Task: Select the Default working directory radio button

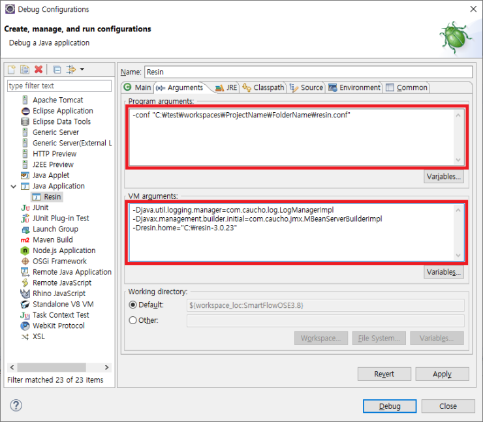Action: [x=133, y=305]
